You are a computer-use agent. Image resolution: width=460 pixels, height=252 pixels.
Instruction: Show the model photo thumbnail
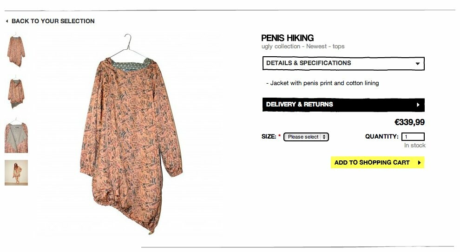pos(16,172)
